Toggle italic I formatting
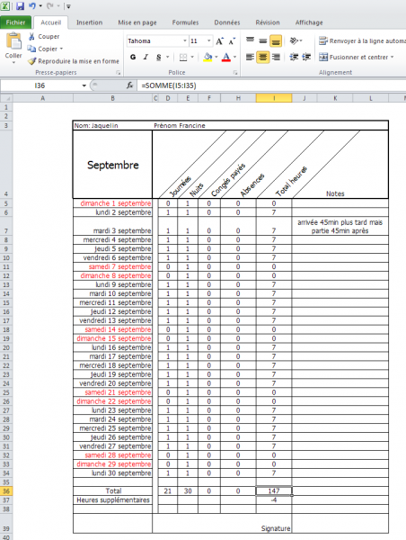Viewport: 406px width, 540px height. tap(146, 58)
